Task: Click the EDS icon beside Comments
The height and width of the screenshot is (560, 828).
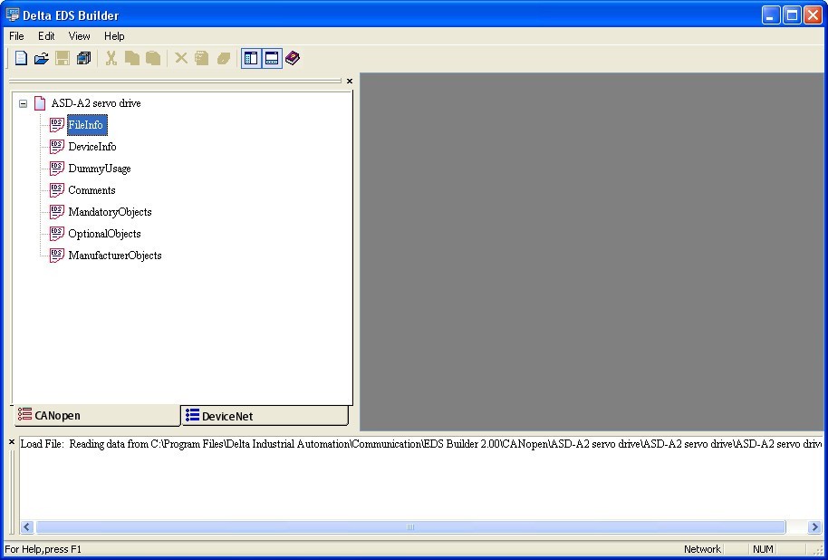Action: point(57,190)
